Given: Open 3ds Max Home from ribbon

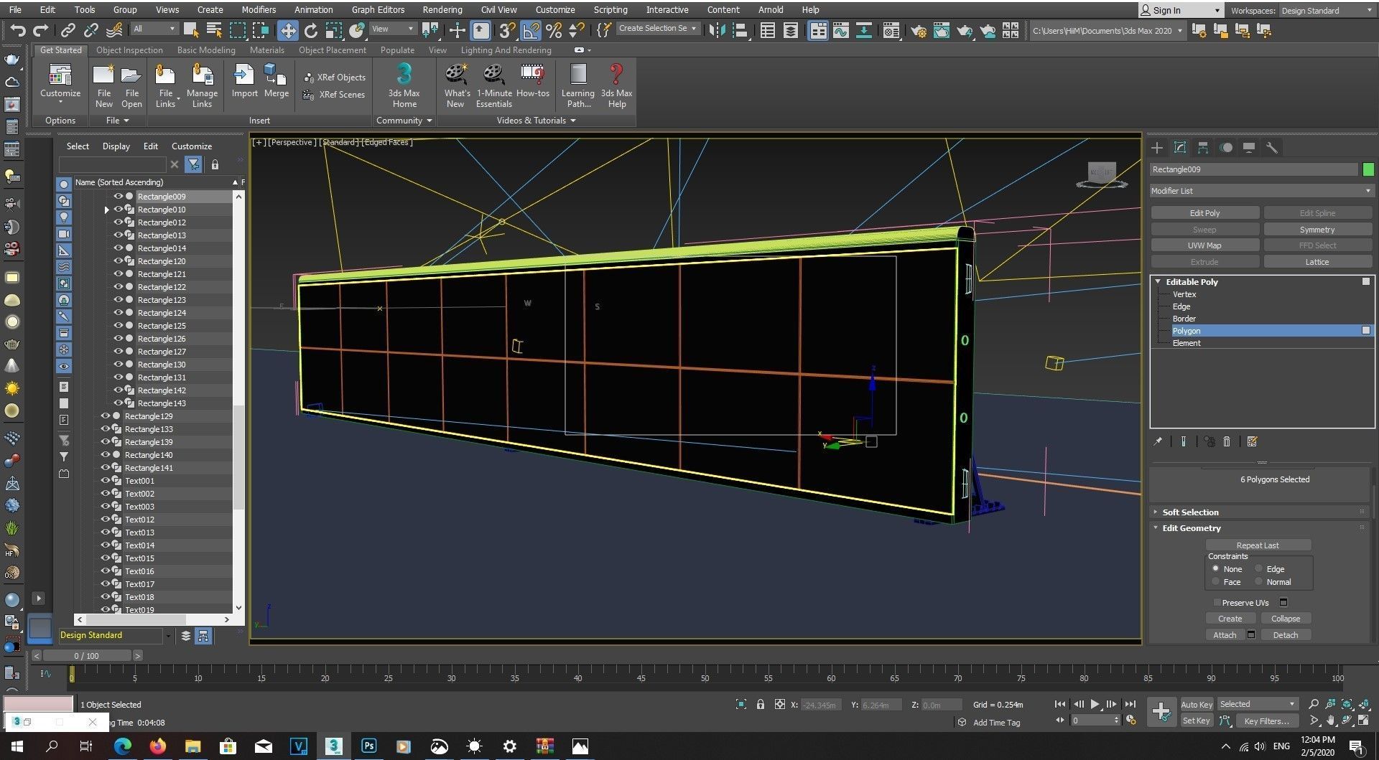Looking at the screenshot, I should (x=404, y=85).
